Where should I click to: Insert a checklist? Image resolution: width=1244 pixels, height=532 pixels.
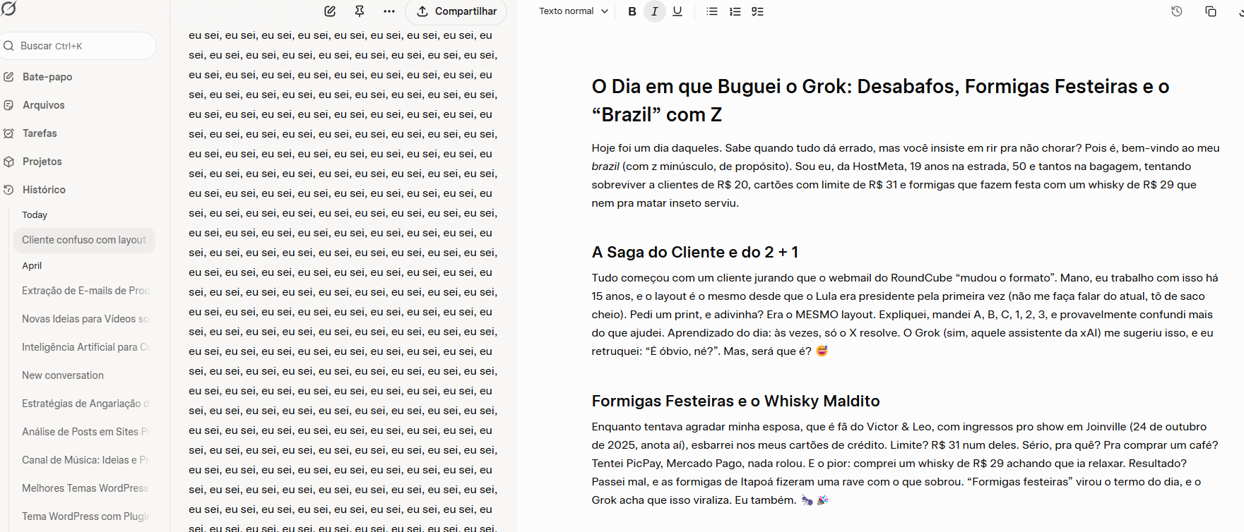(757, 11)
